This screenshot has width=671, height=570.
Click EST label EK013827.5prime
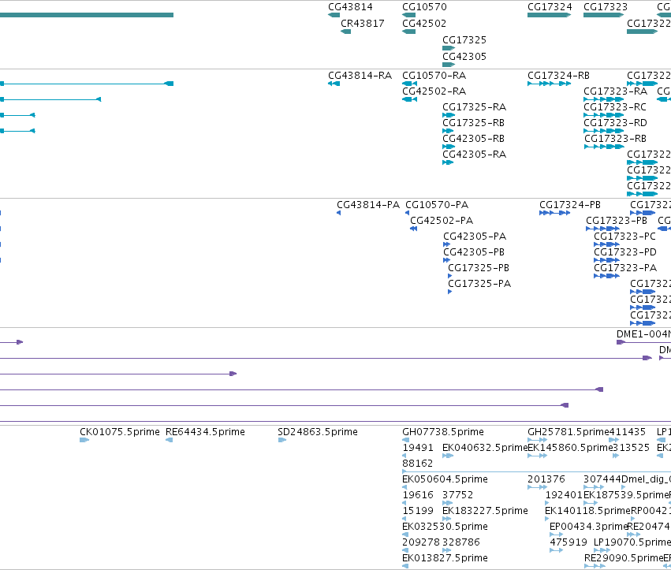445,558
